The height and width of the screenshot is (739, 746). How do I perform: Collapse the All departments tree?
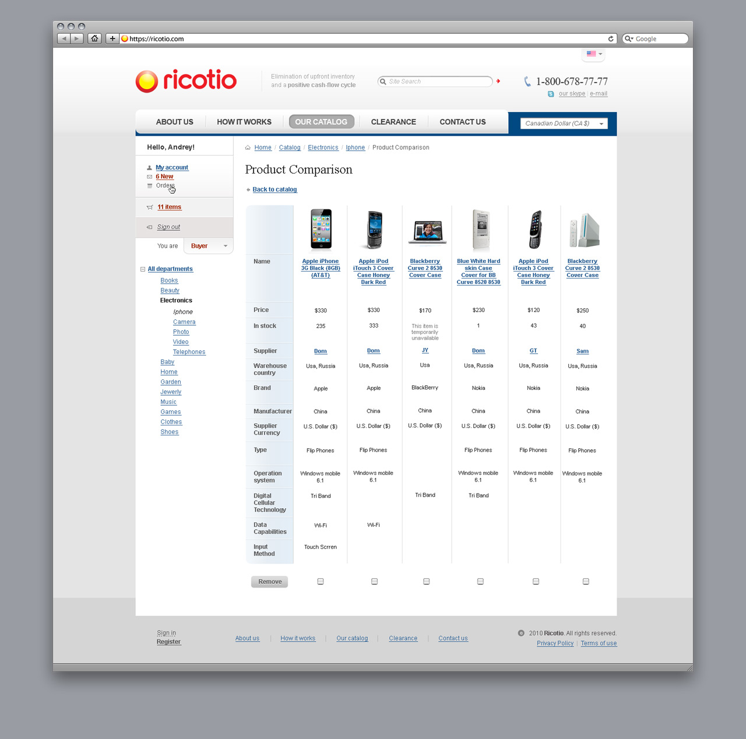pyautogui.click(x=143, y=269)
